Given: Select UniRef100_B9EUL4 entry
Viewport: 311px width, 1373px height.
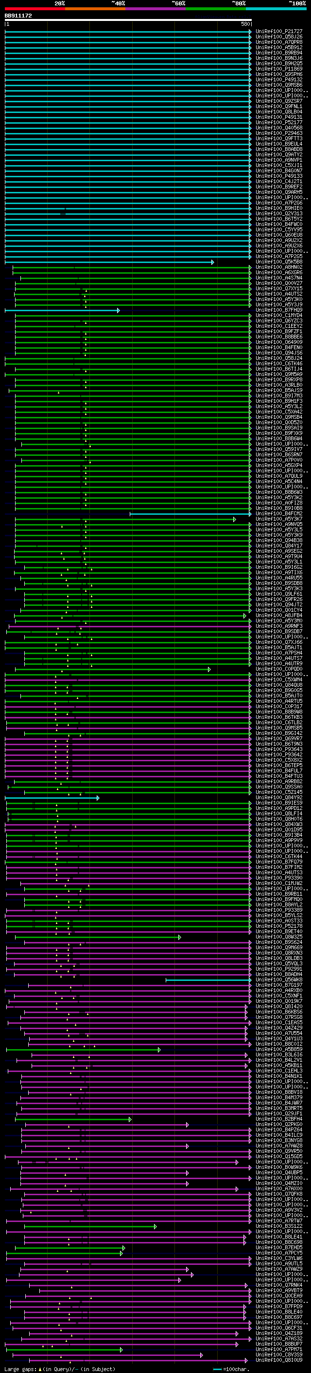Looking at the screenshot, I should [278, 144].
